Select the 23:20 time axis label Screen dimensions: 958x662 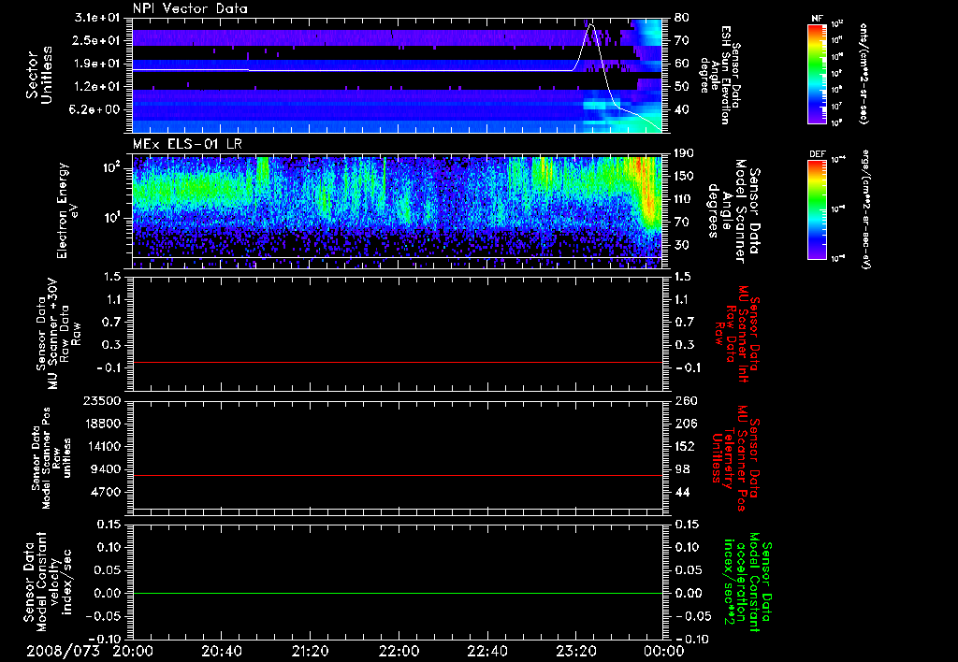pos(575,651)
